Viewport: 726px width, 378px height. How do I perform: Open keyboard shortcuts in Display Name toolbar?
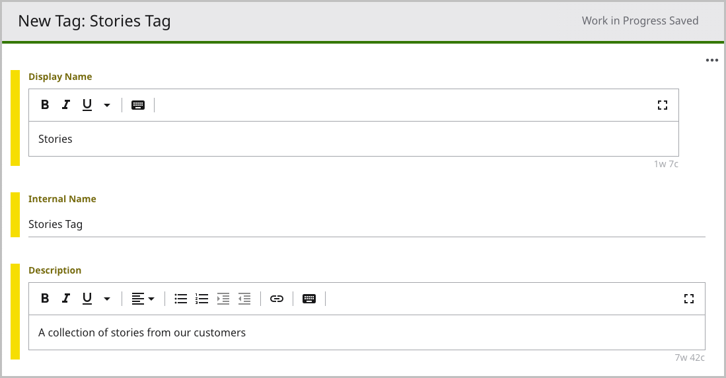coord(138,105)
